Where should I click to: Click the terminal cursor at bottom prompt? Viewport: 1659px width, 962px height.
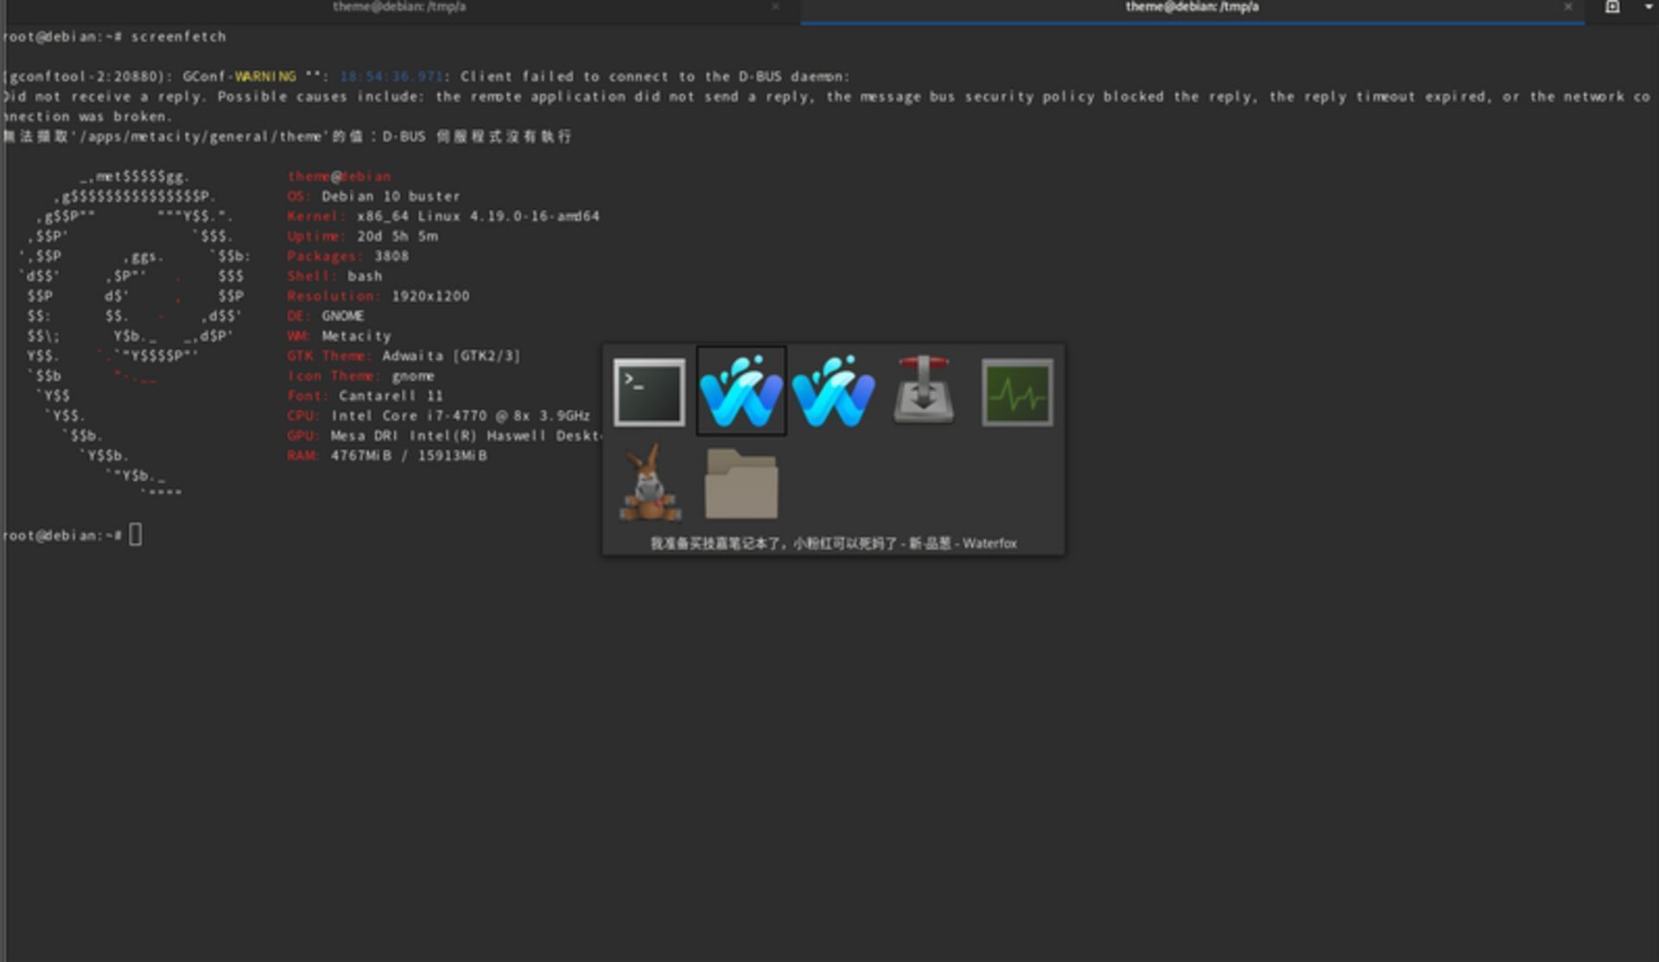tap(136, 535)
